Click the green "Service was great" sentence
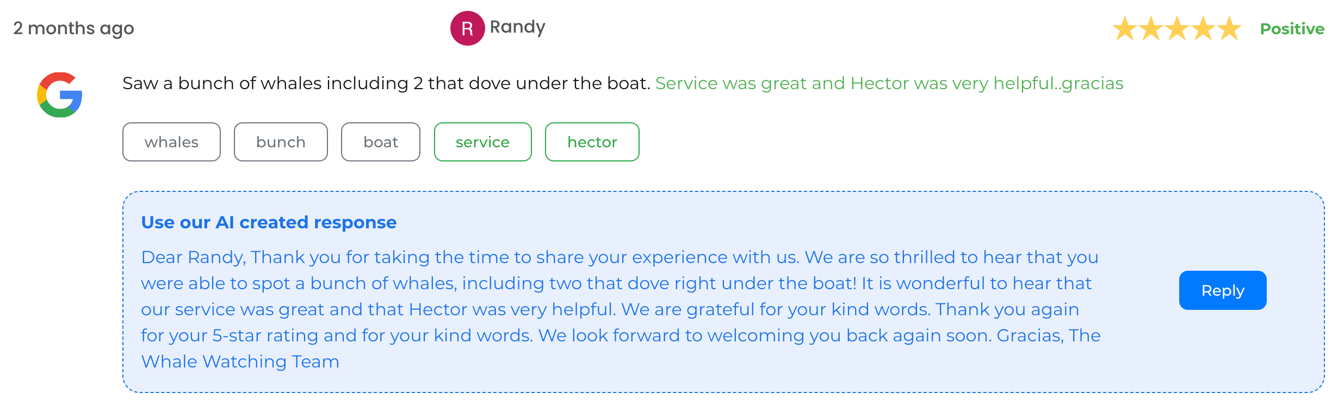 click(x=889, y=83)
